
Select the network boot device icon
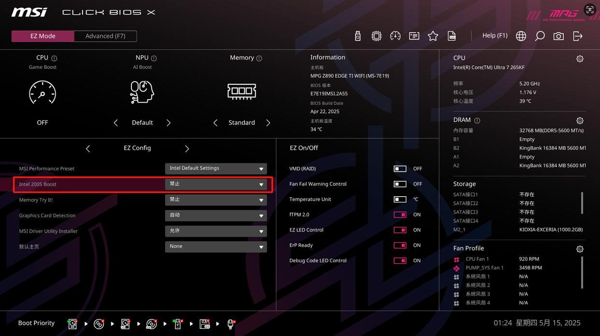pos(231,324)
